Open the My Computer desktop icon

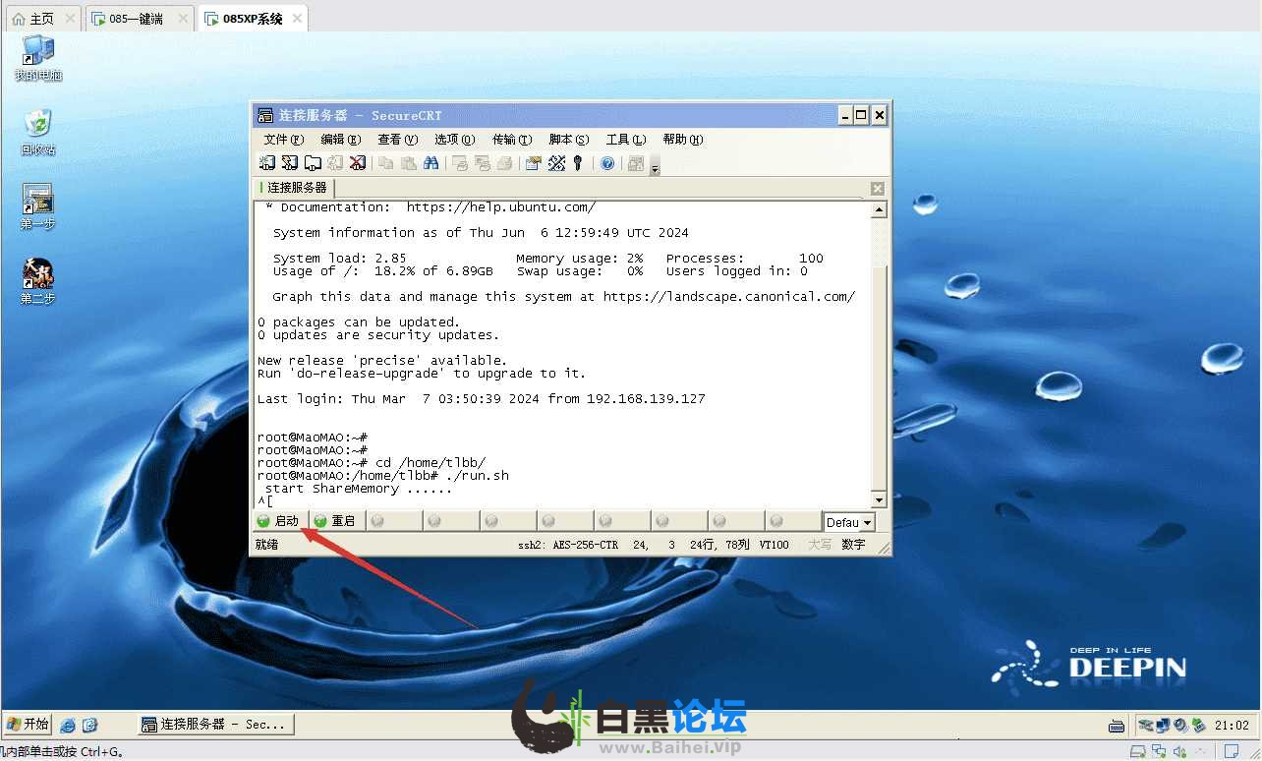coord(38,59)
